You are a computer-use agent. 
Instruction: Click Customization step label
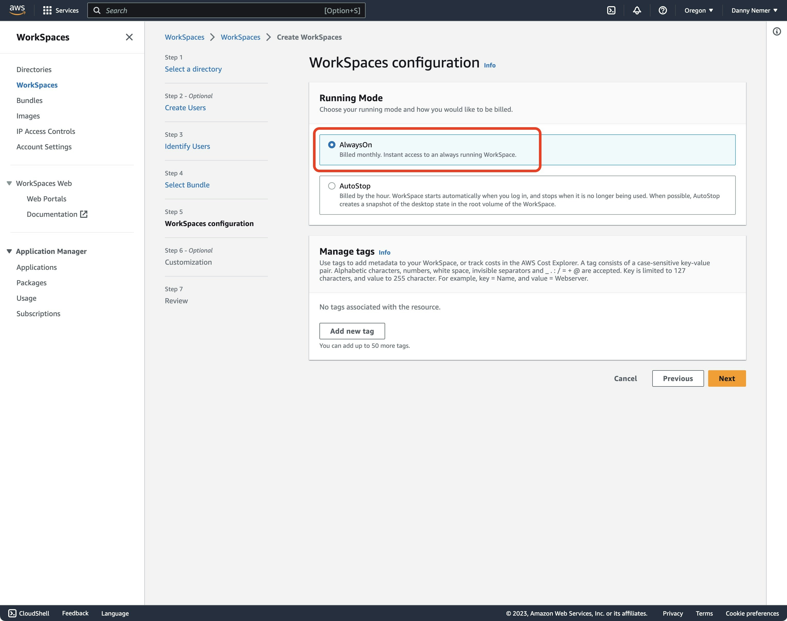(x=188, y=262)
